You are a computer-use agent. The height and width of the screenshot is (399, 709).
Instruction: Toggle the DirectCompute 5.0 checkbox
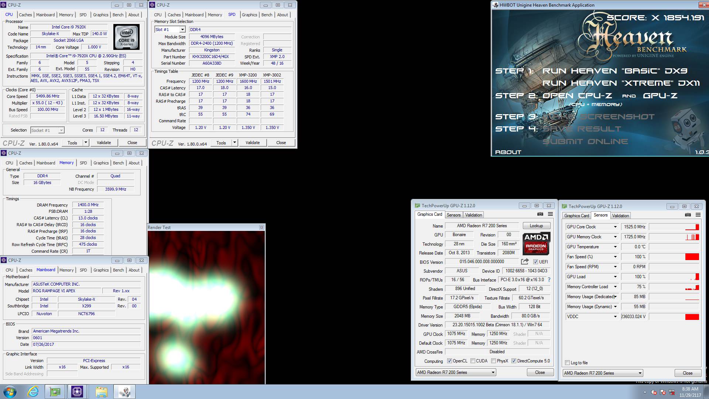coord(514,361)
